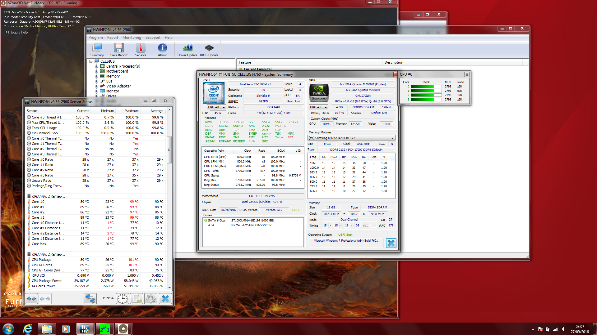Click the network signal tray icon
597x335 pixels.
[x=555, y=329]
